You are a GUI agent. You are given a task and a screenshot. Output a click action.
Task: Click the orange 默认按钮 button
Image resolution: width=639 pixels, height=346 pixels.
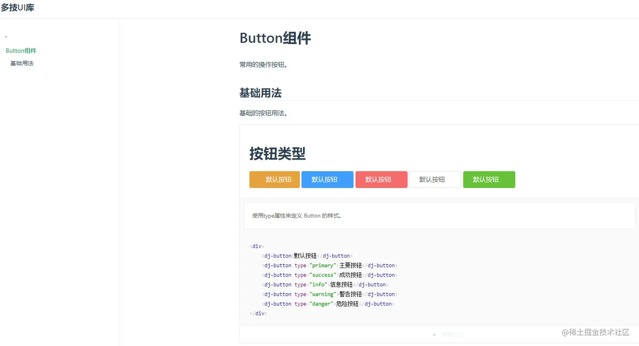275,180
